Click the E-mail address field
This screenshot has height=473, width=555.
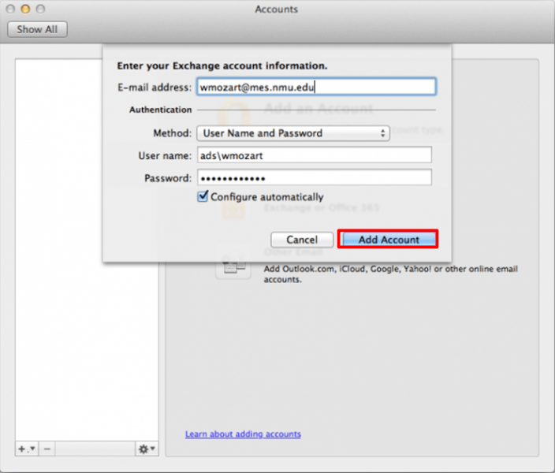(316, 87)
